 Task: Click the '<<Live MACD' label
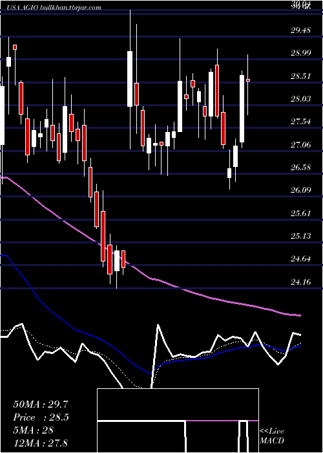(272, 436)
